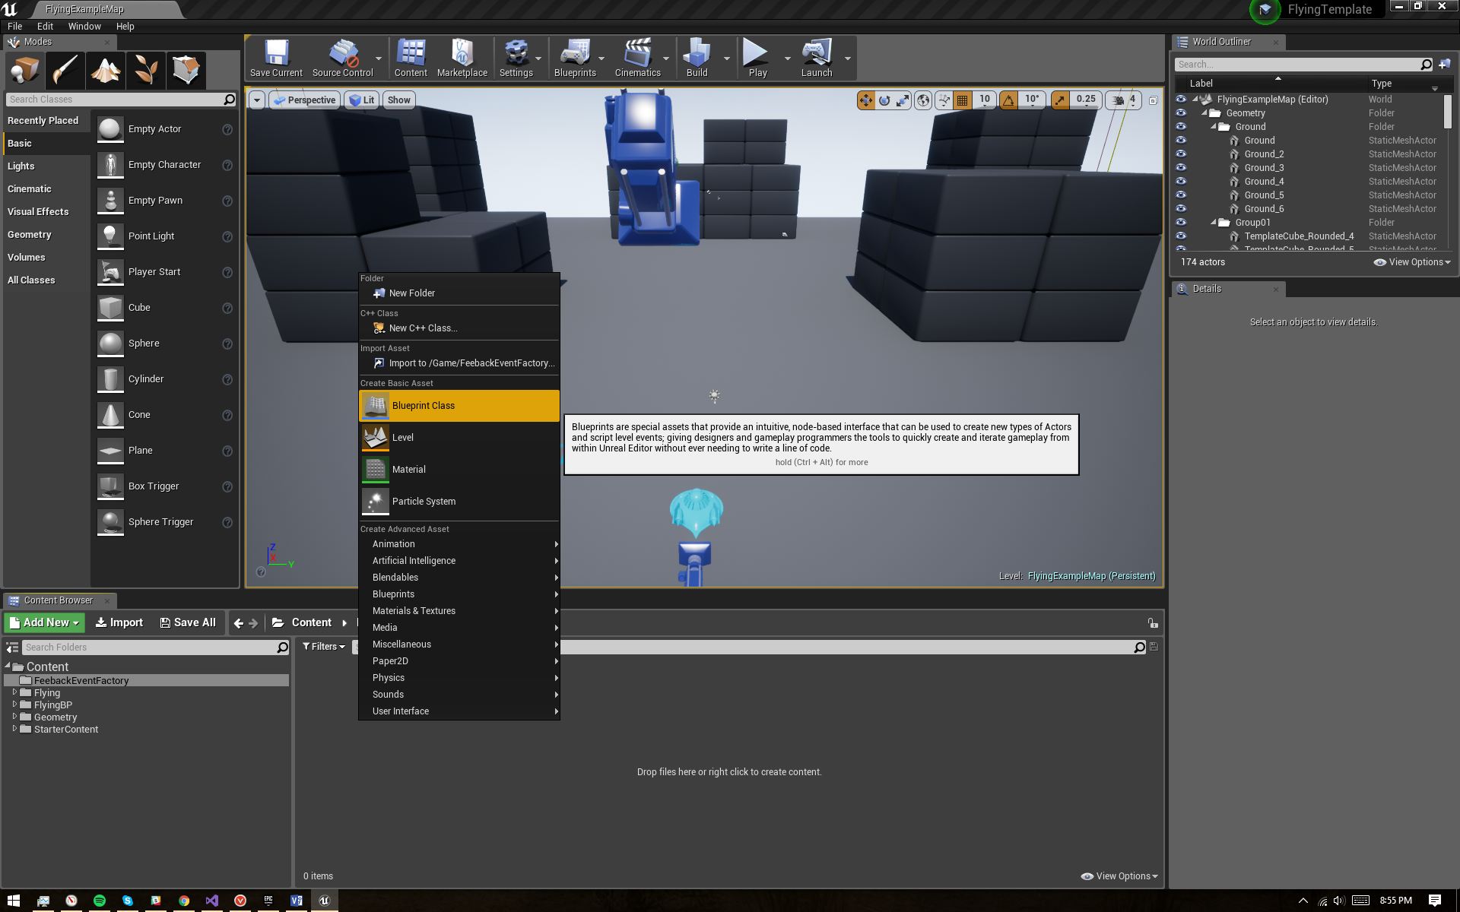
Task: Toggle visibility of TemplateCube_Rounded_4
Action: 1181,236
